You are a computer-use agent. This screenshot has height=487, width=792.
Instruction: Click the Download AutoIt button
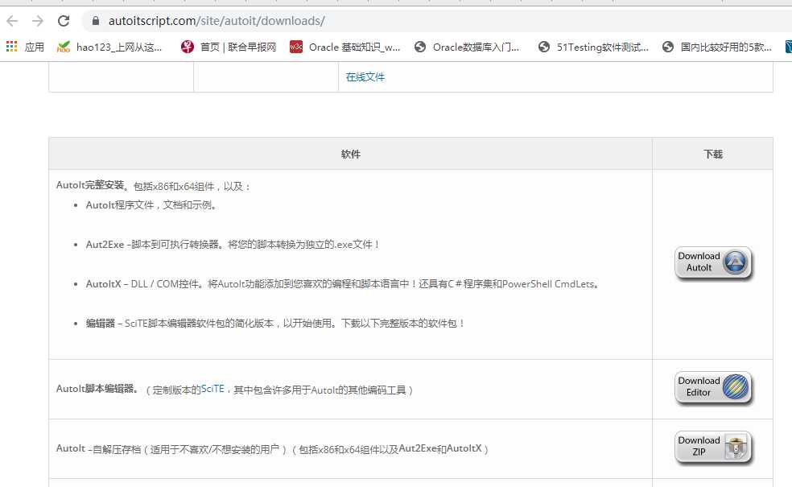tap(713, 262)
